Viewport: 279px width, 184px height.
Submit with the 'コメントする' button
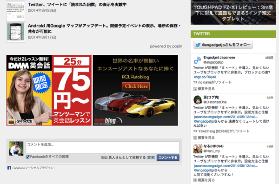(168, 158)
